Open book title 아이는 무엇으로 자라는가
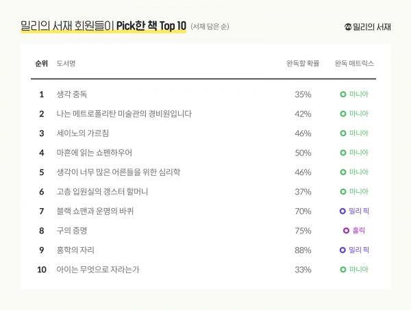Image resolution: width=411 pixels, height=310 pixels. (98, 270)
